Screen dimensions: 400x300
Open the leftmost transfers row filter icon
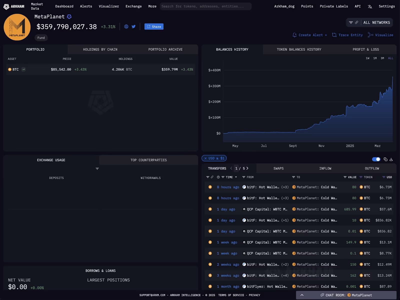(x=207, y=177)
